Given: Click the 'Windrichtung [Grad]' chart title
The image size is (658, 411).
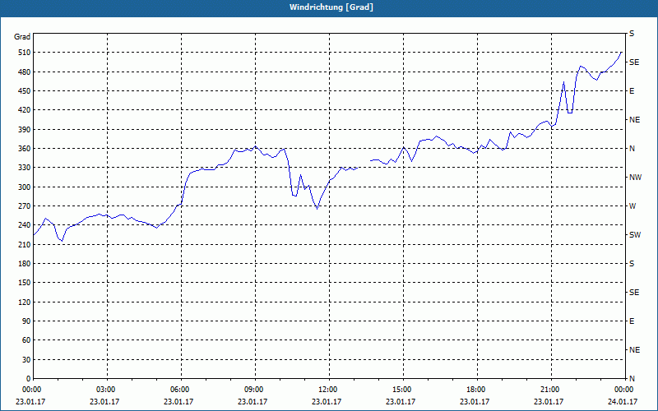Looking at the screenshot, I should [x=331, y=7].
